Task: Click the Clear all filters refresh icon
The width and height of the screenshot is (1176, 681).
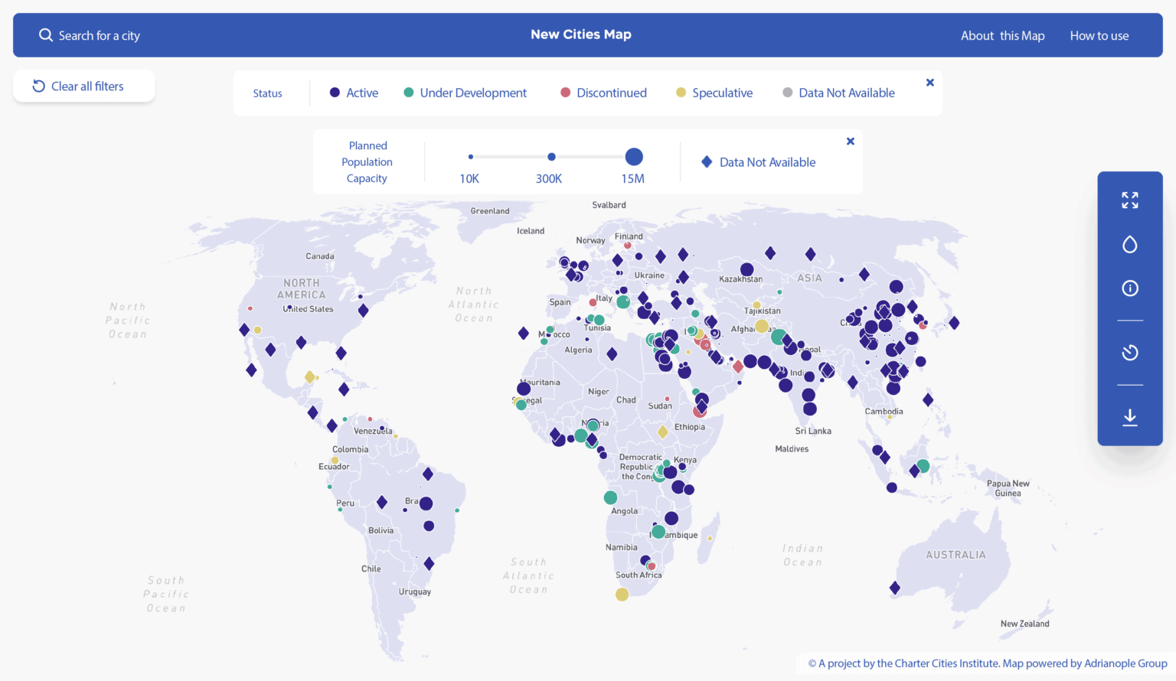Action: pos(38,86)
